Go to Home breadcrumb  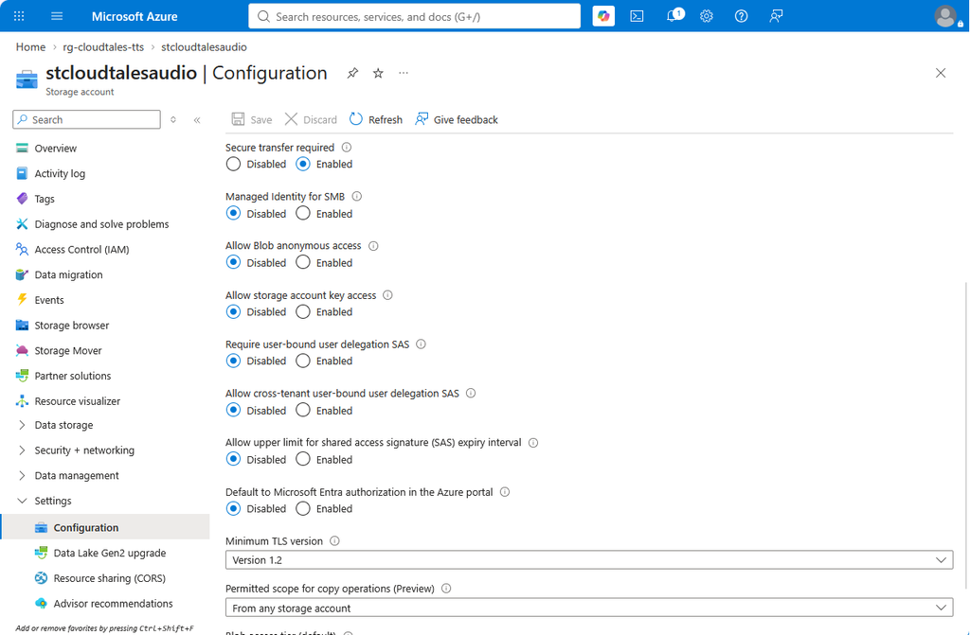click(x=30, y=47)
